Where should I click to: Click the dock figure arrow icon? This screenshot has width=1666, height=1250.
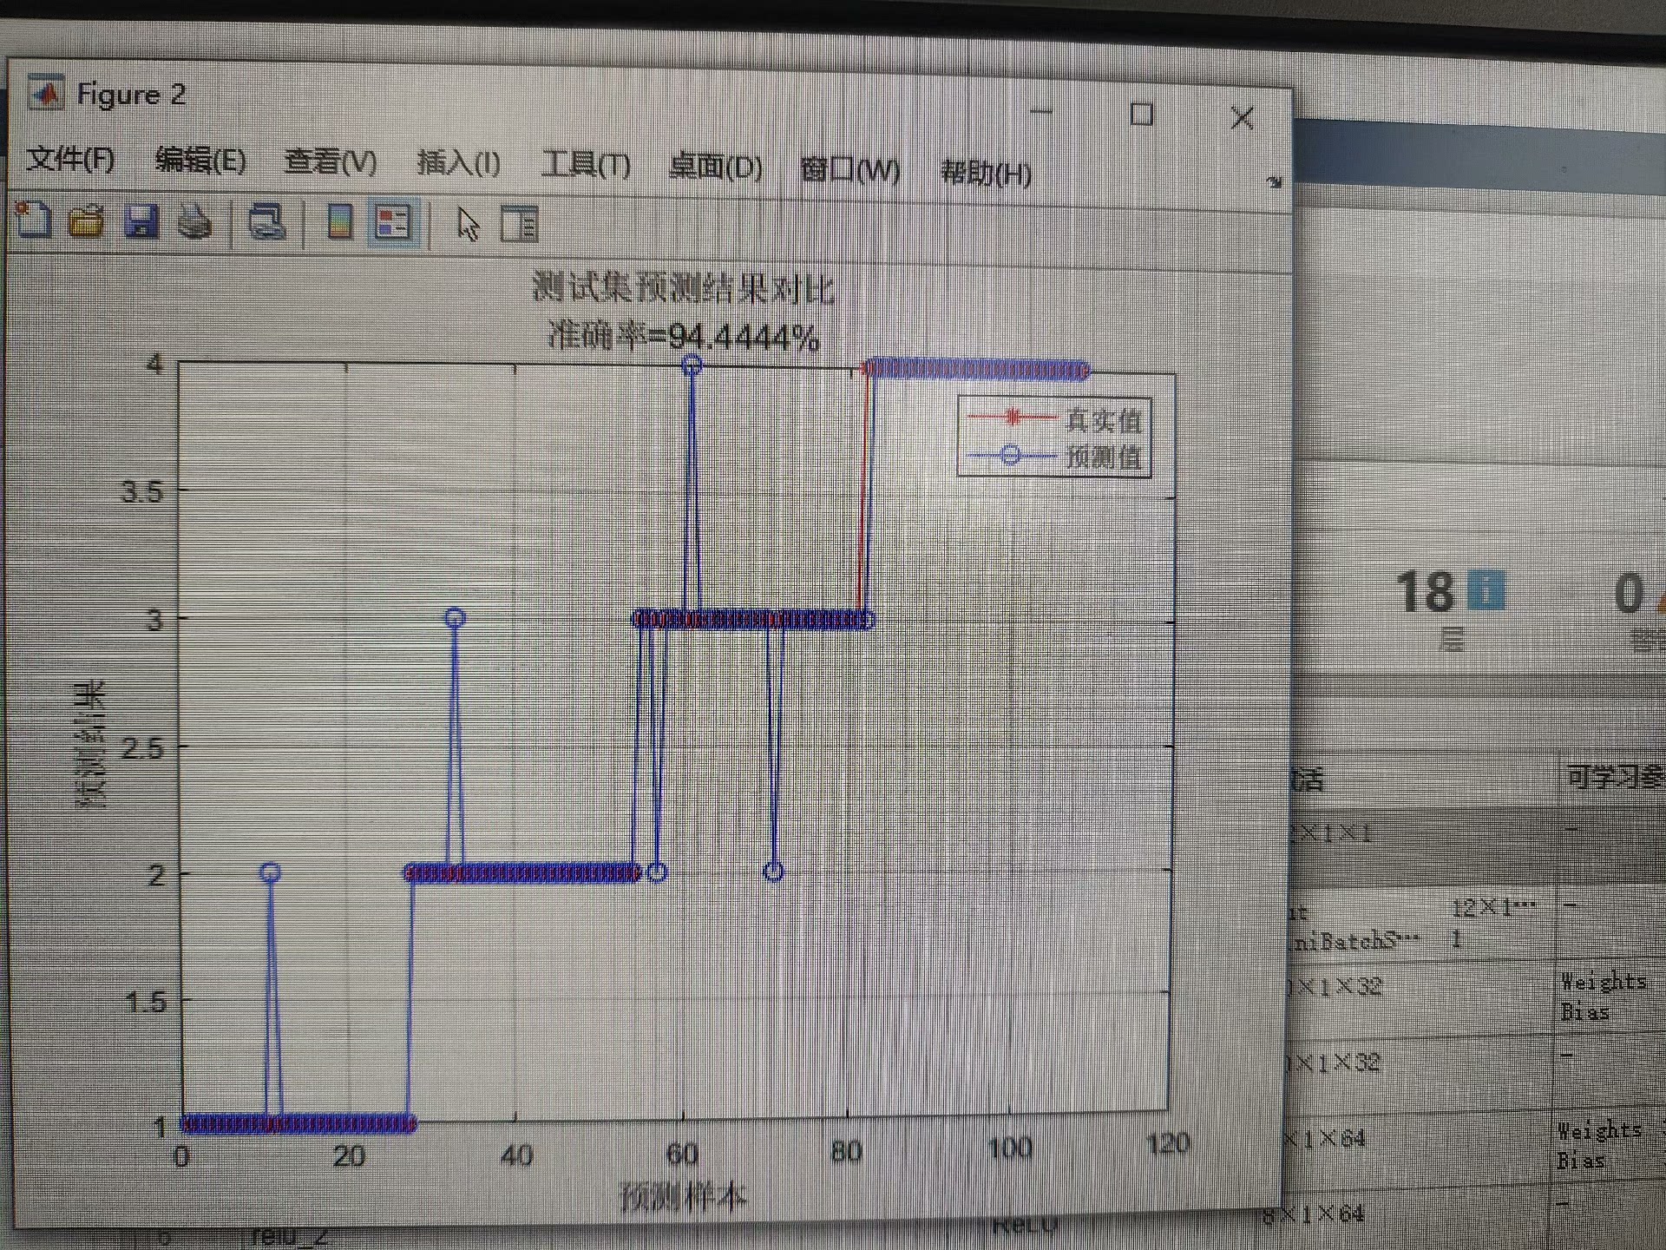pyautogui.click(x=1274, y=182)
